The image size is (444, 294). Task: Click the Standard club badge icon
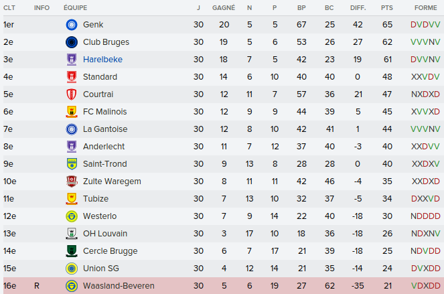click(72, 77)
